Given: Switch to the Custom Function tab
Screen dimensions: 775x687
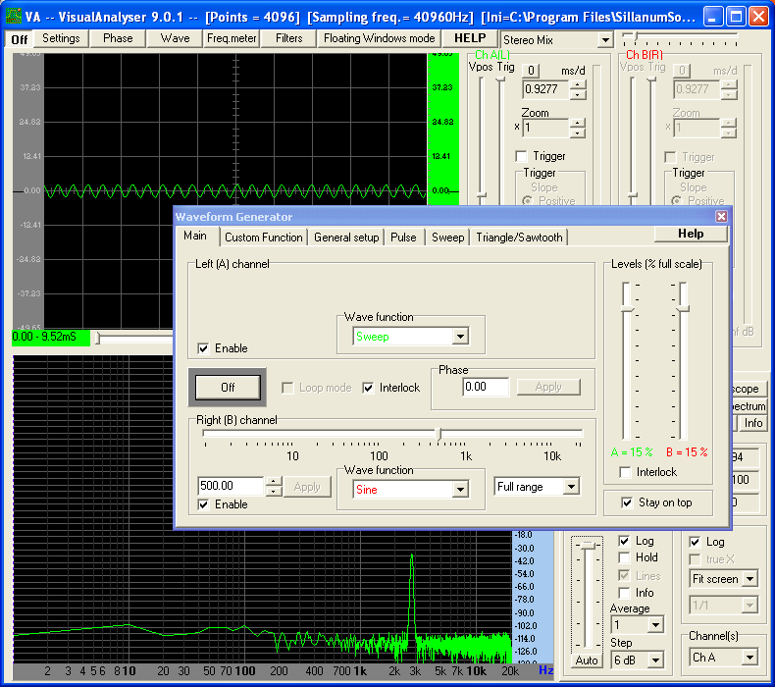Looking at the screenshot, I should (263, 237).
